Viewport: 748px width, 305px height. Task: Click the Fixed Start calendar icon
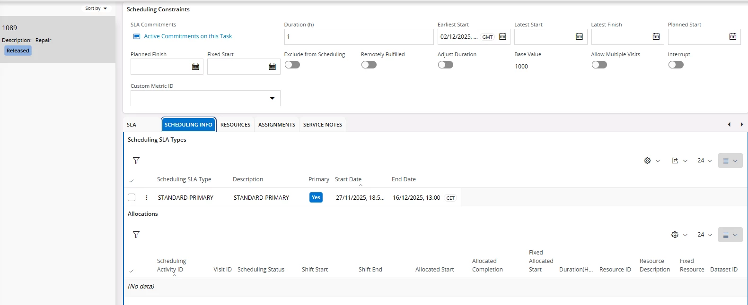click(272, 67)
